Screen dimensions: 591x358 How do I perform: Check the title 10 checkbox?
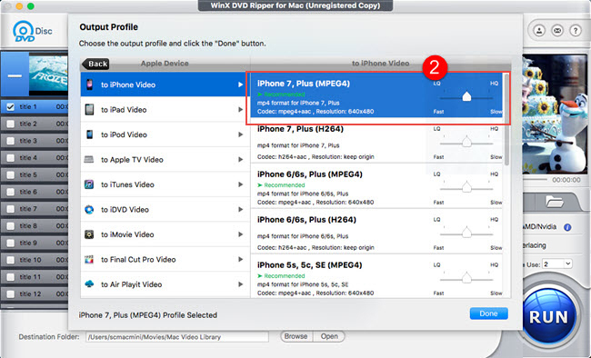[x=11, y=260]
